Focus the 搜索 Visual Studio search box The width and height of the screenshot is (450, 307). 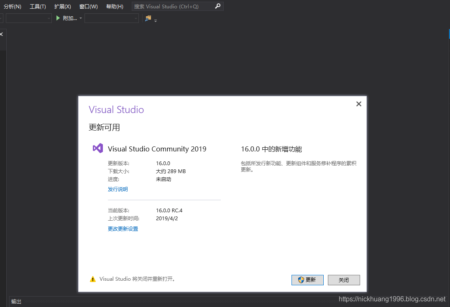coord(177,6)
